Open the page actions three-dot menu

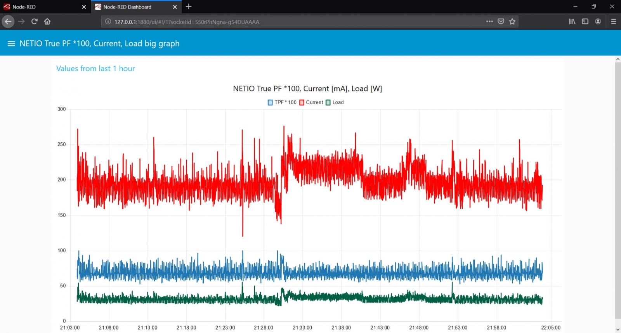489,21
